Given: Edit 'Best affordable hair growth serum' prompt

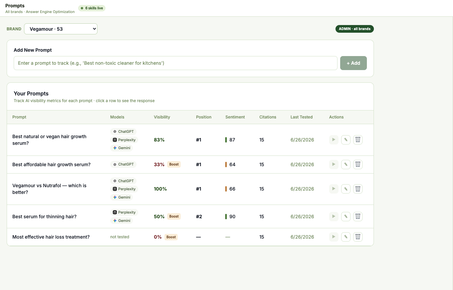Looking at the screenshot, I should click(346, 165).
